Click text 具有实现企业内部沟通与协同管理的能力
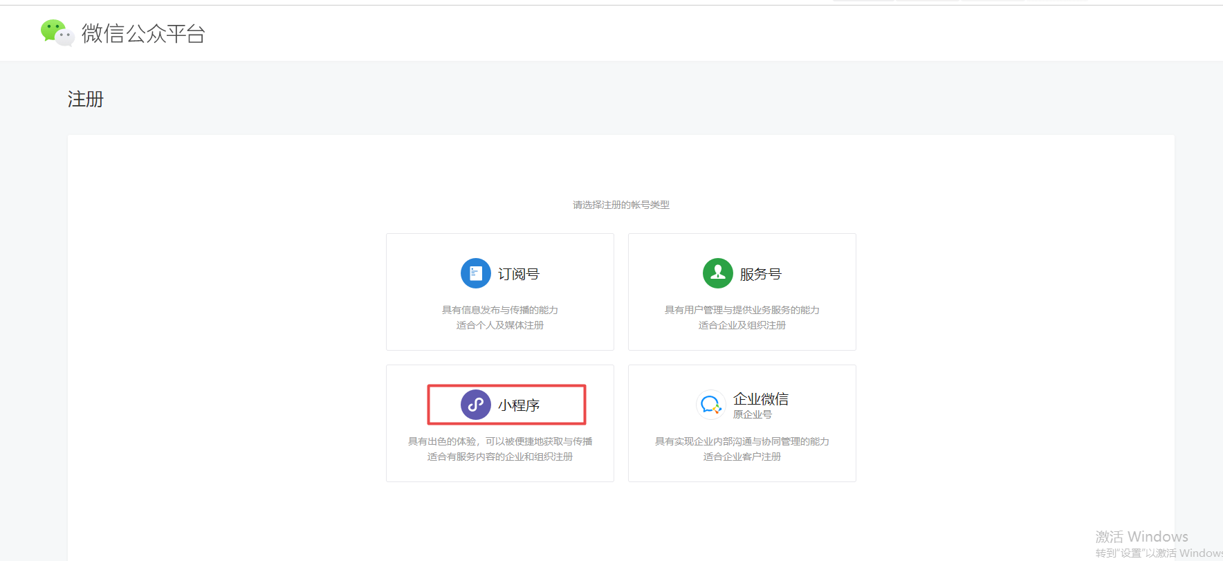 742,441
